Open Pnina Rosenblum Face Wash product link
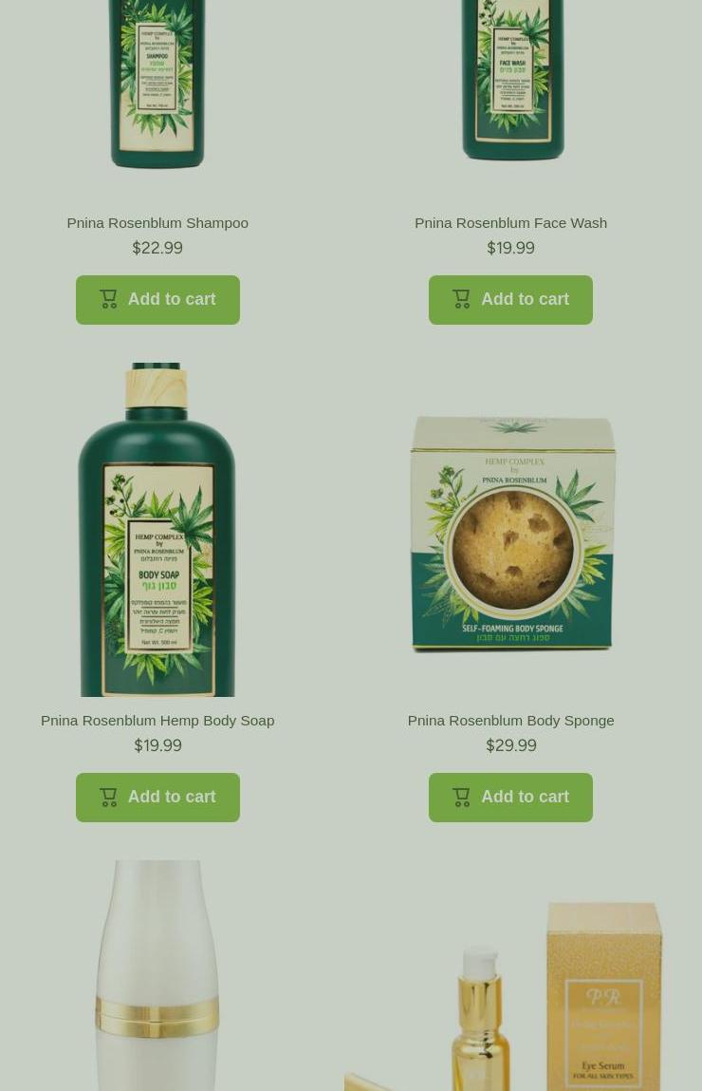Screen dimensions: 702x1091 pyautogui.click(x=511, y=222)
